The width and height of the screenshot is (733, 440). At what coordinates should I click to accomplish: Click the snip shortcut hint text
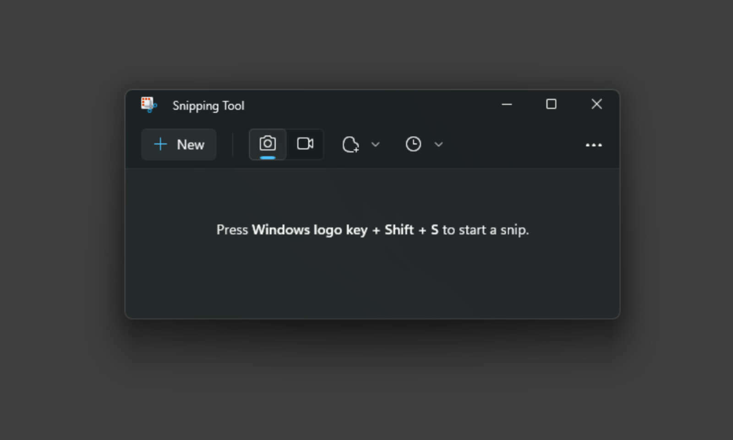point(372,230)
